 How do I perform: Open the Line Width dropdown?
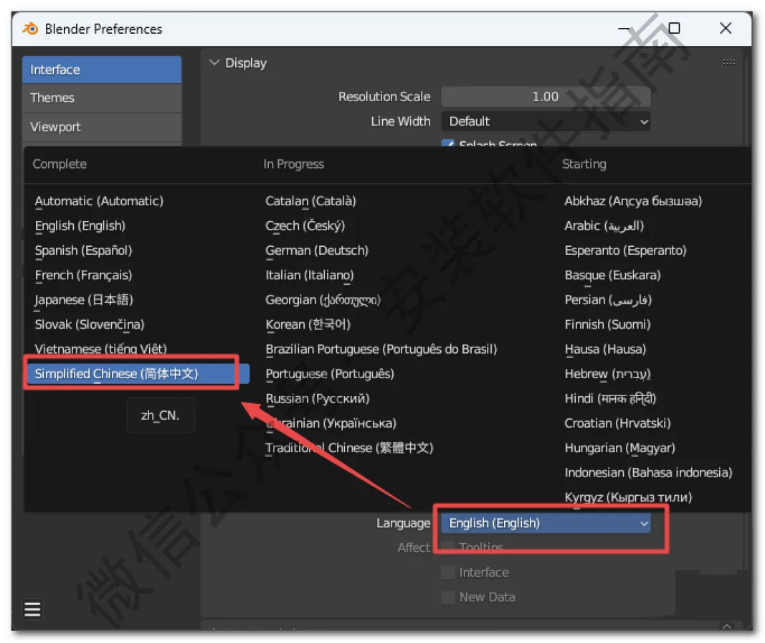[x=546, y=121]
